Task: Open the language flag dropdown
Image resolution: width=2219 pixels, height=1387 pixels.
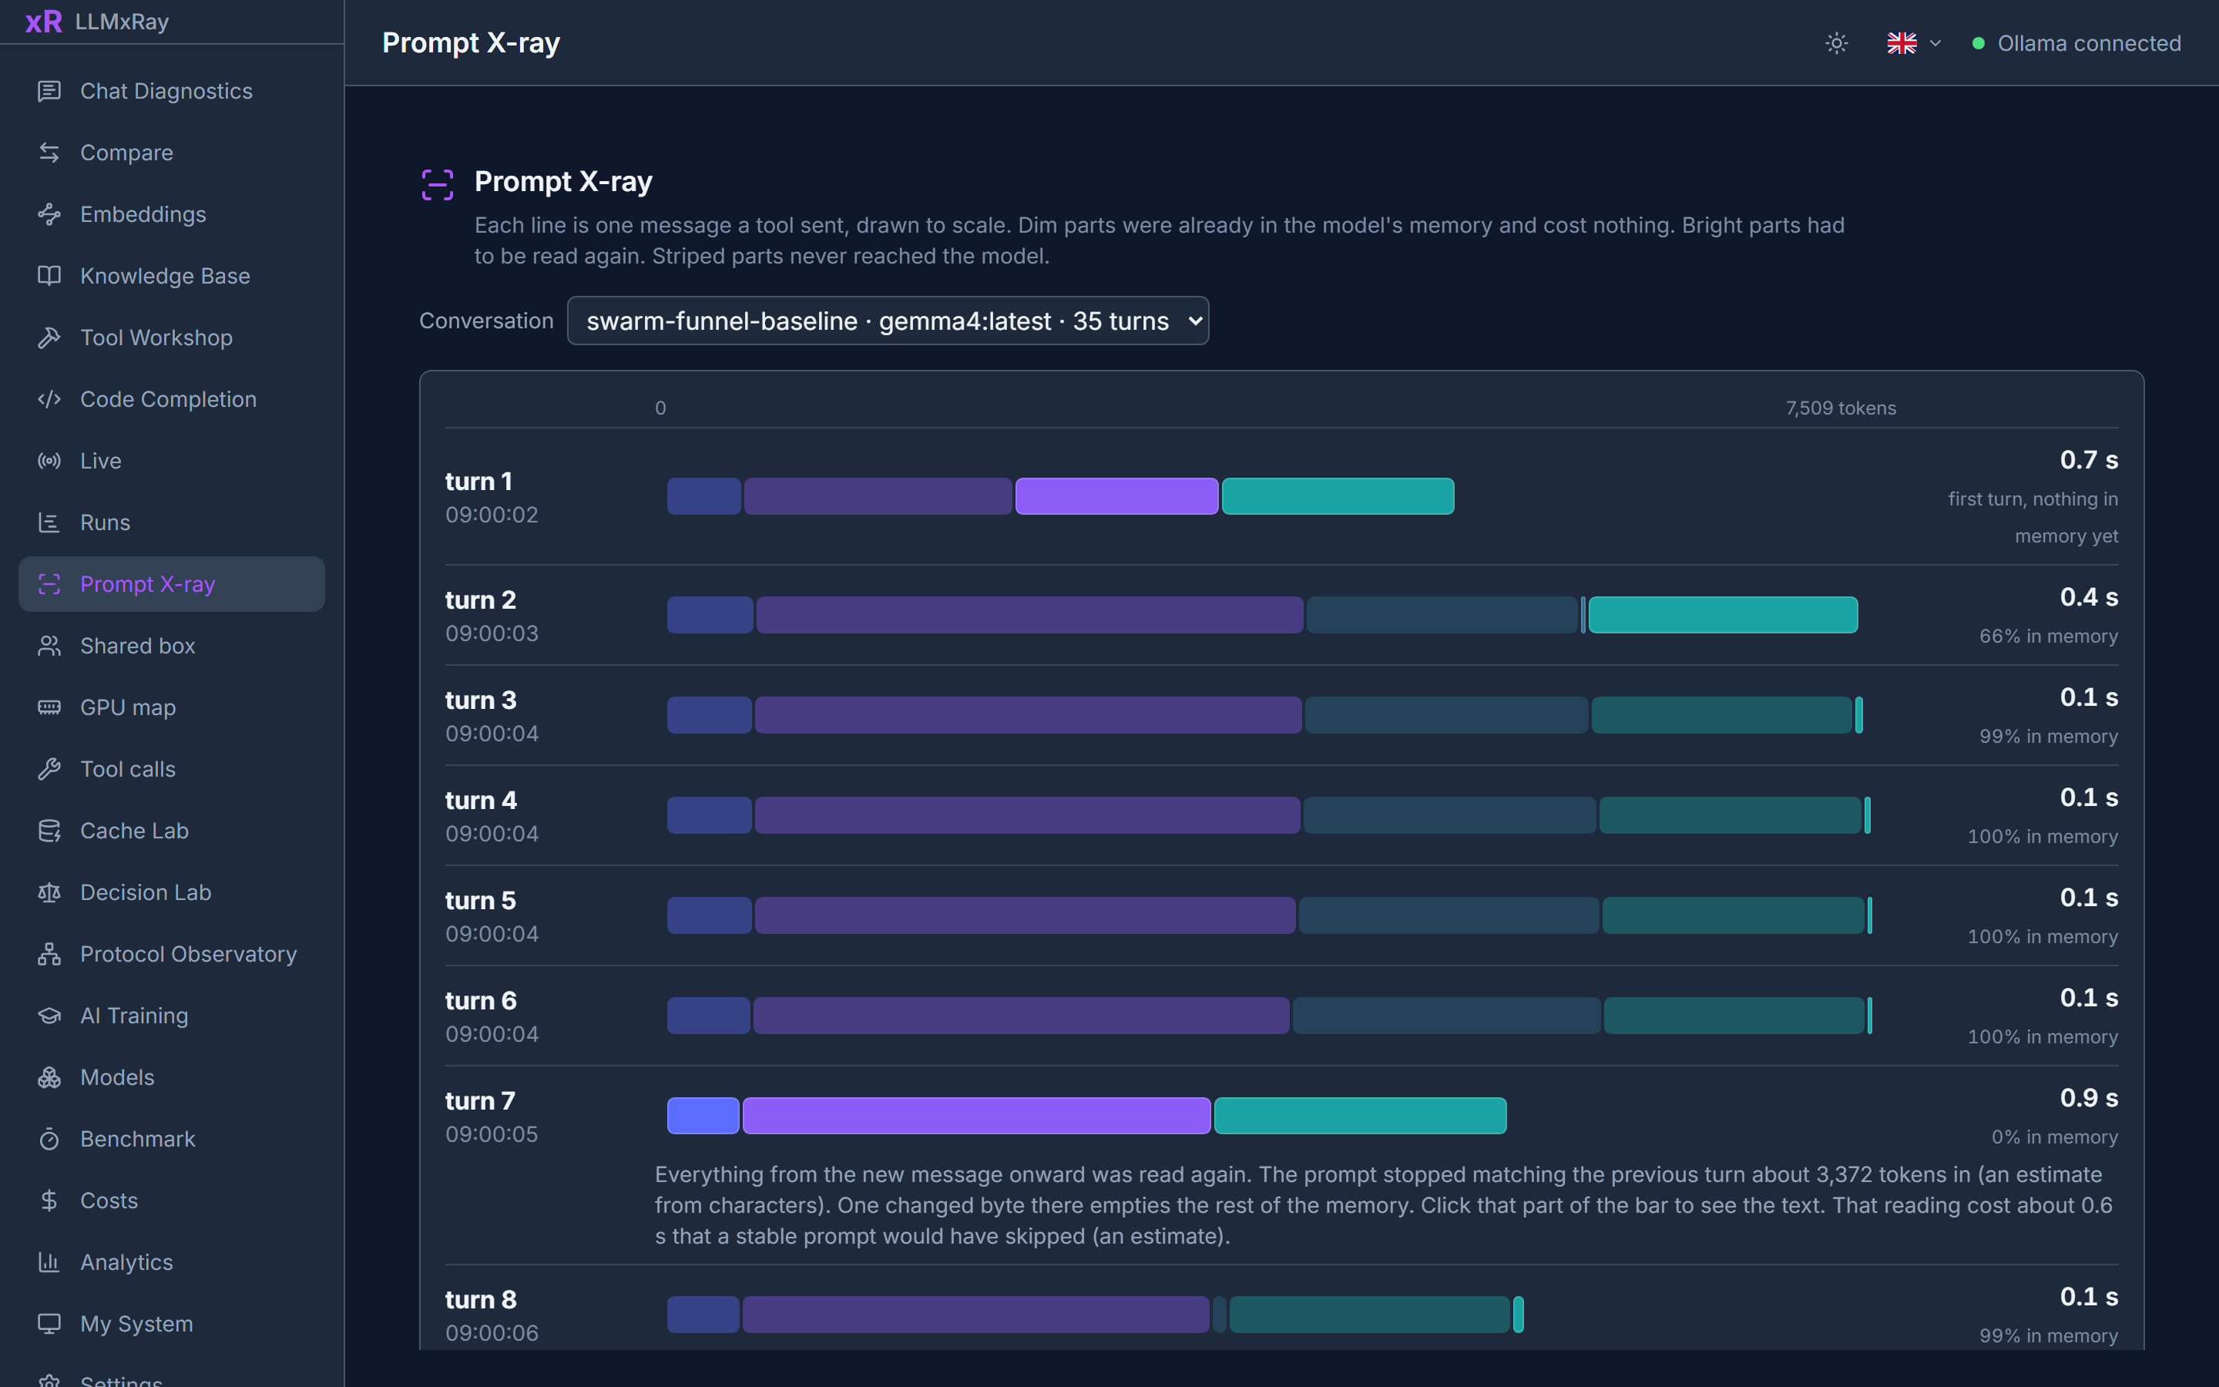Action: [1914, 43]
